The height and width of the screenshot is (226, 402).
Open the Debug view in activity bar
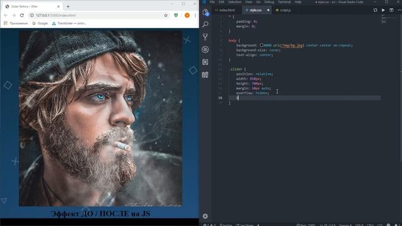[205, 50]
